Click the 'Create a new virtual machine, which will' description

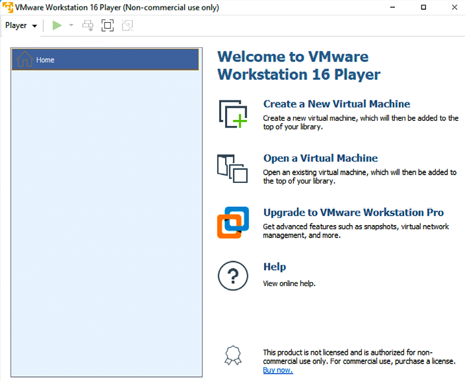(x=361, y=123)
